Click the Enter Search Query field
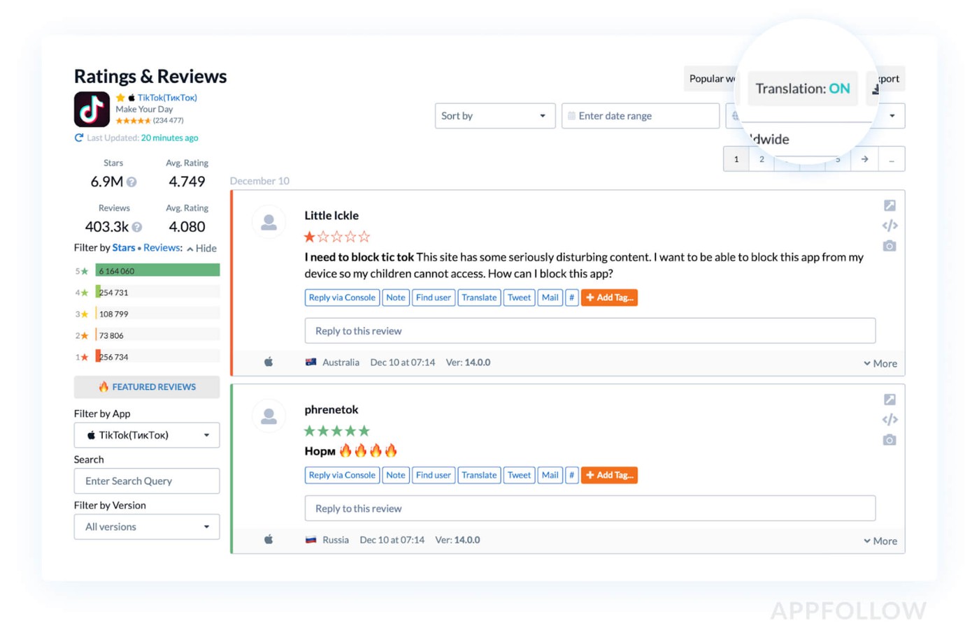The width and height of the screenshot is (979, 630). pos(147,481)
